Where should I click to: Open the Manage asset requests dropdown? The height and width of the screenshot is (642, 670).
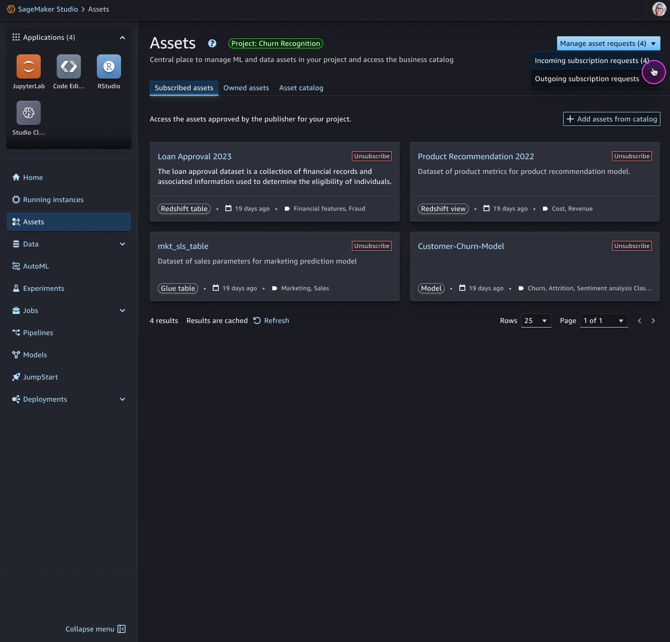[x=608, y=43]
